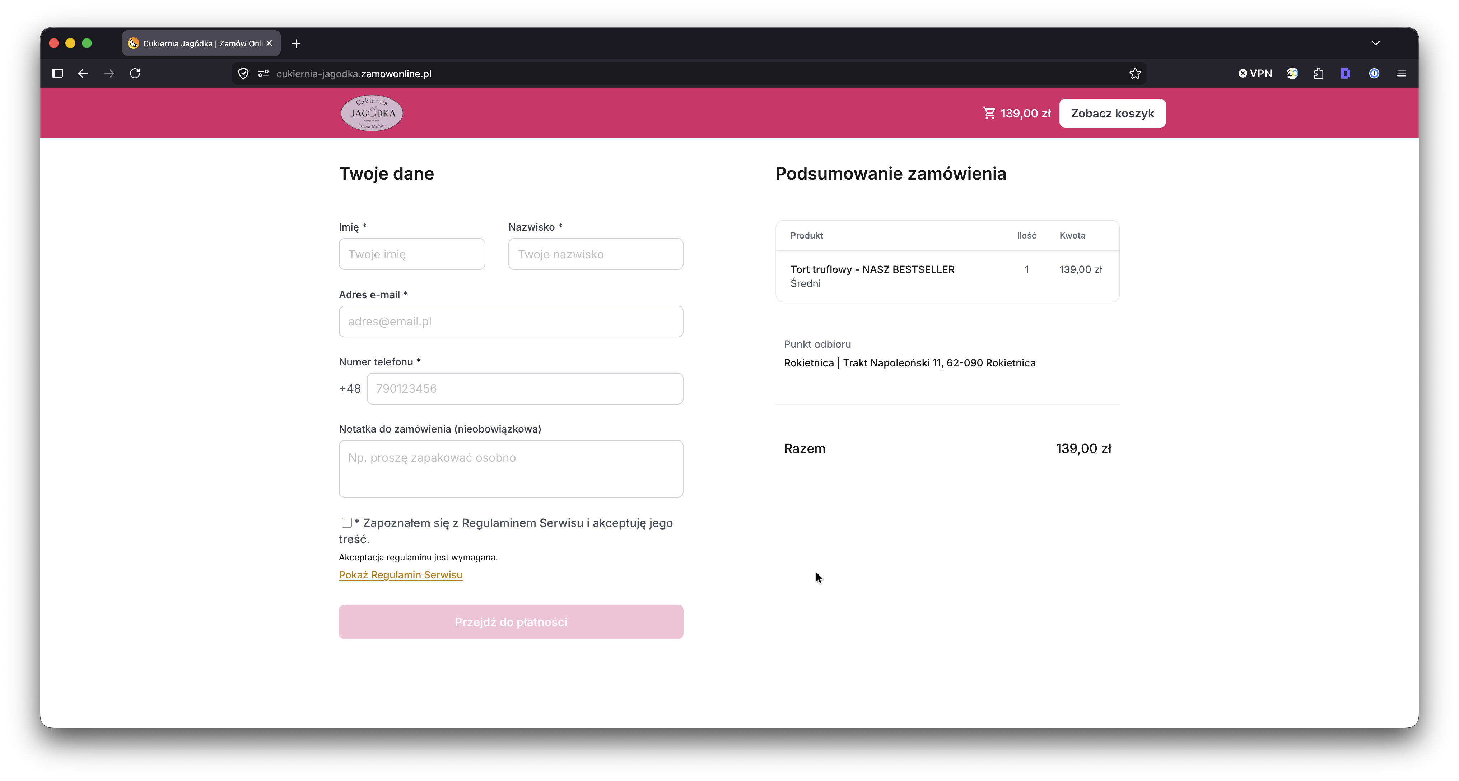Click the Numer telefonu field
Image resolution: width=1459 pixels, height=781 pixels.
525,388
